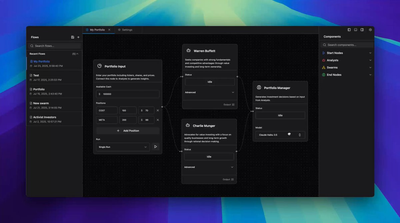The height and width of the screenshot is (223, 400).
Task: Remove the META position row
Action: (158, 120)
